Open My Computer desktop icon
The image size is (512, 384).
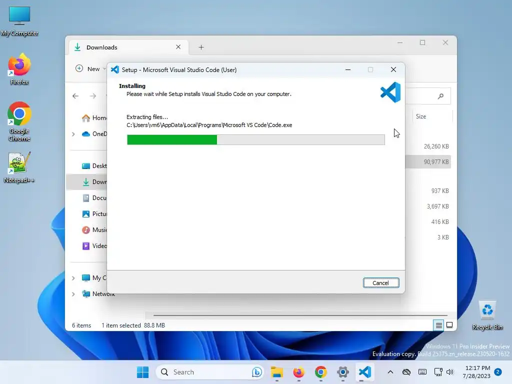point(19,21)
